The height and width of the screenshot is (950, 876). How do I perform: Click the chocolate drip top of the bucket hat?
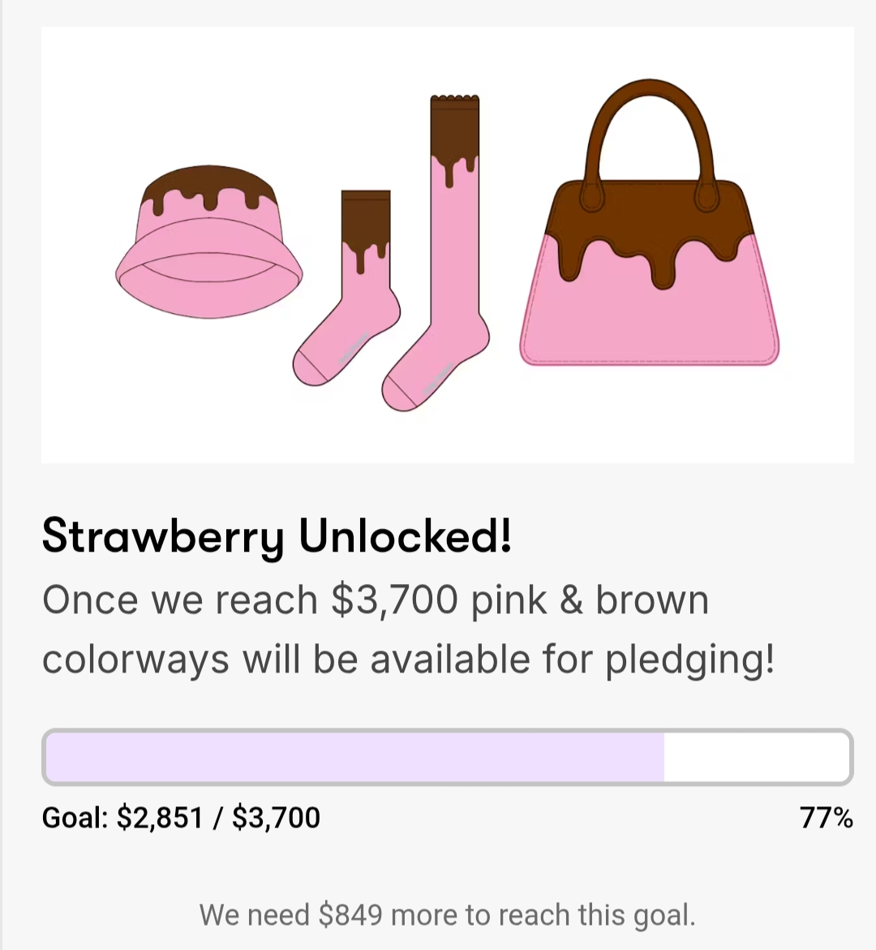tap(209, 185)
